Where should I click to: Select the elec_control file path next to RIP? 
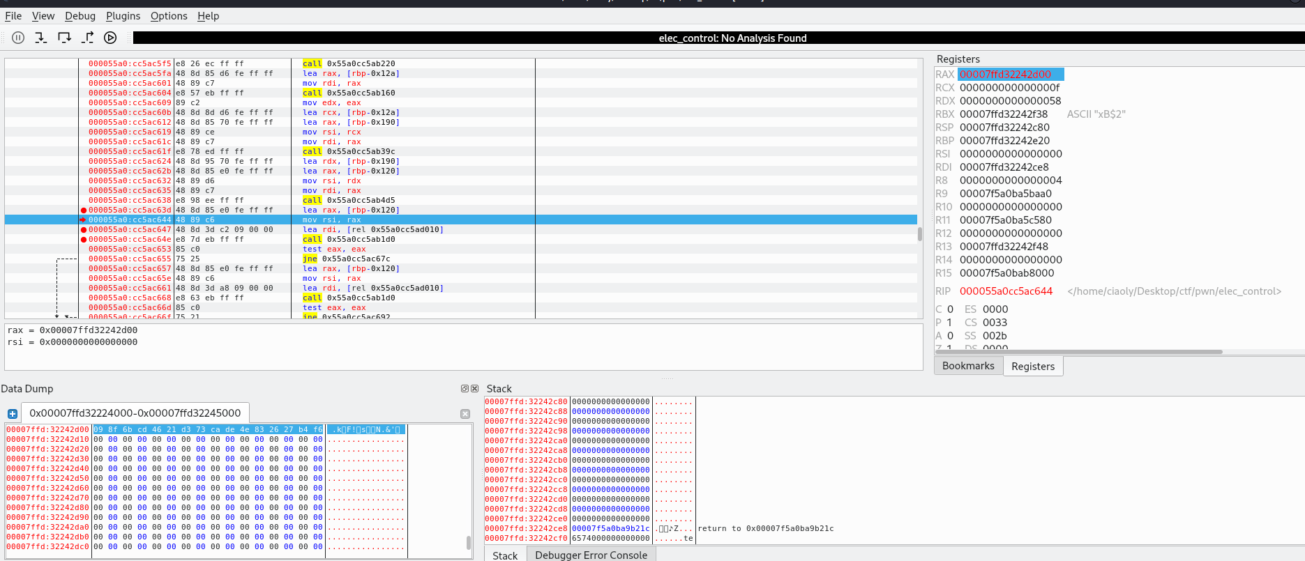coord(1175,291)
